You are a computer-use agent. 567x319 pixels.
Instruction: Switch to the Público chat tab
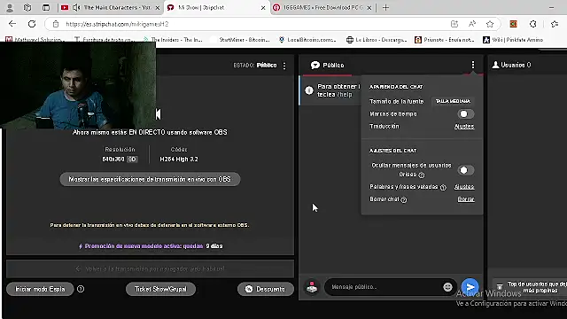pyautogui.click(x=327, y=65)
